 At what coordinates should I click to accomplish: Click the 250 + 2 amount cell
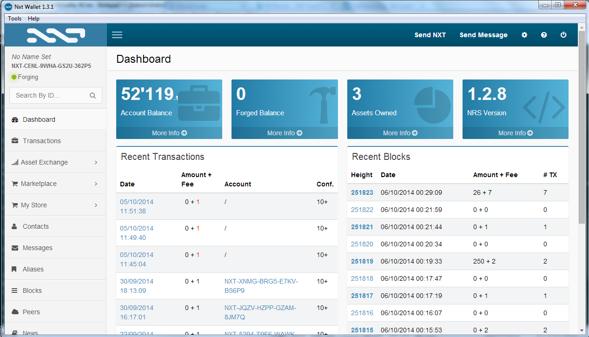point(484,261)
